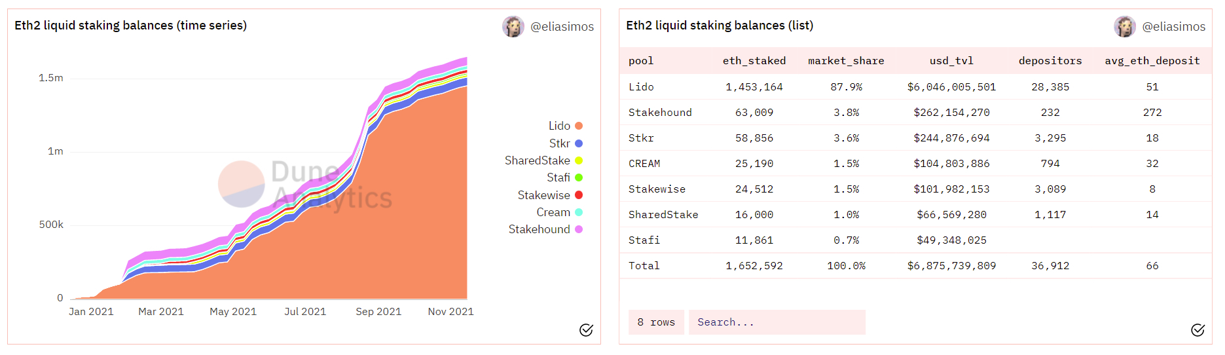This screenshot has height=355, width=1225.
Task: Sort table by usd_tvl column header
Action: point(951,61)
